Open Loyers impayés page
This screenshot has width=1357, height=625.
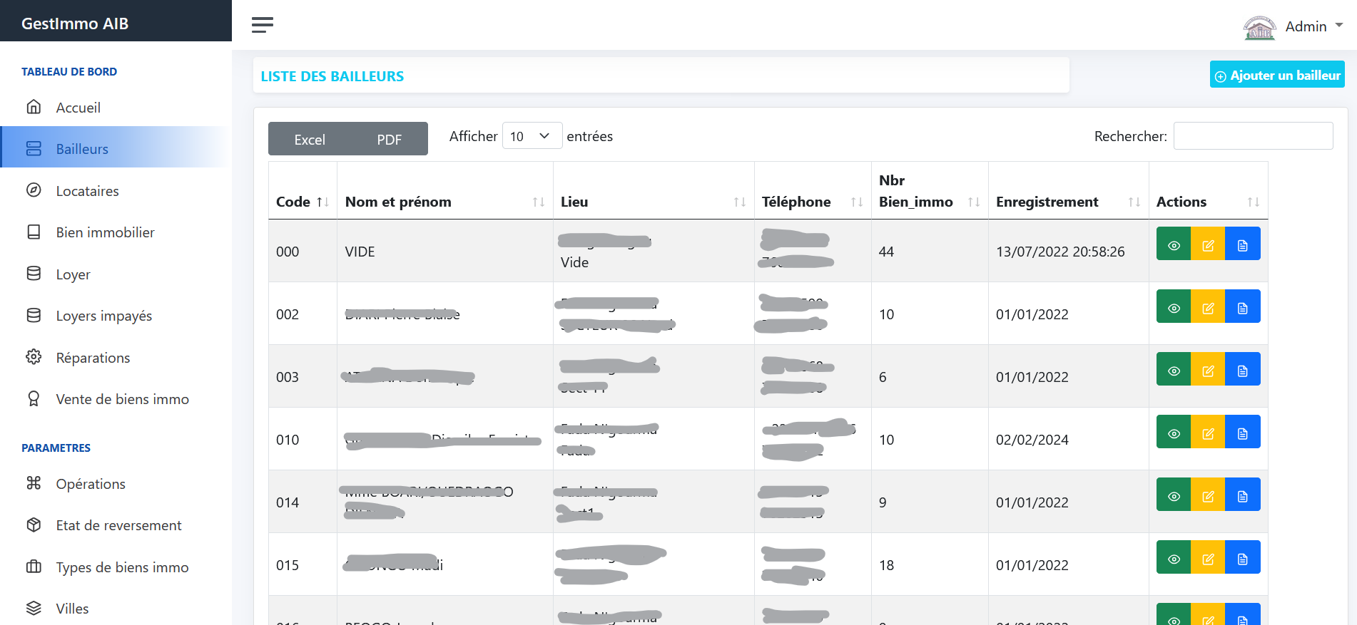(116, 316)
